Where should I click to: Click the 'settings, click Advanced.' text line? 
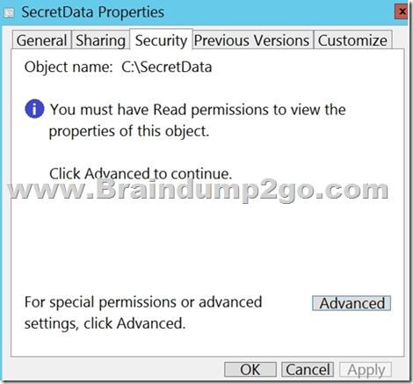[105, 323]
